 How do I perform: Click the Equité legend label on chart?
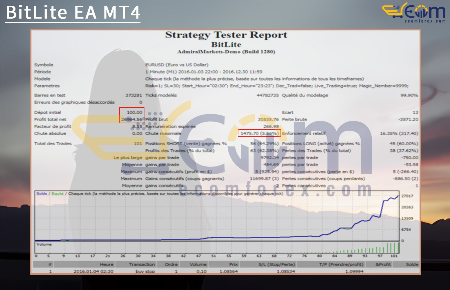(57, 193)
